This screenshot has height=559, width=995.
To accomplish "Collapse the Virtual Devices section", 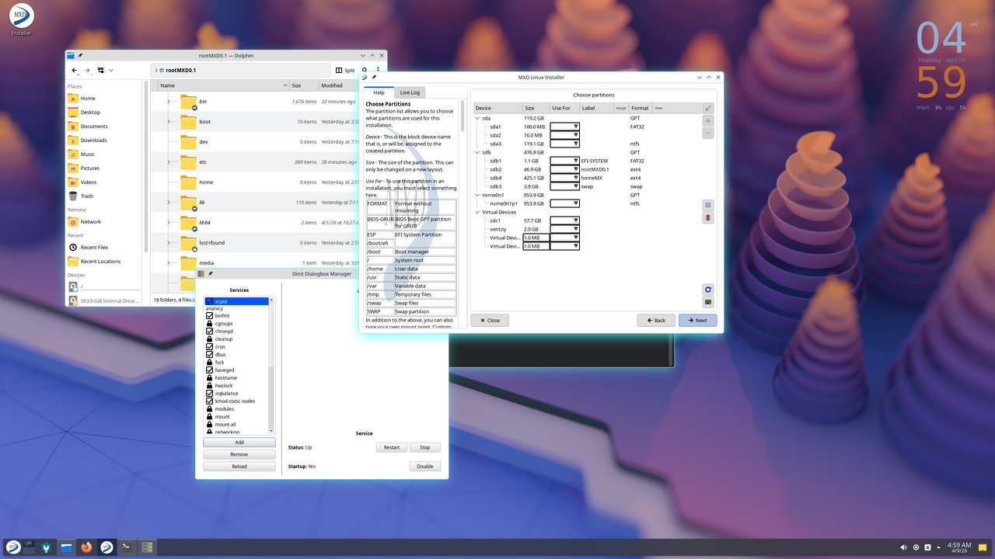I will coord(477,211).
